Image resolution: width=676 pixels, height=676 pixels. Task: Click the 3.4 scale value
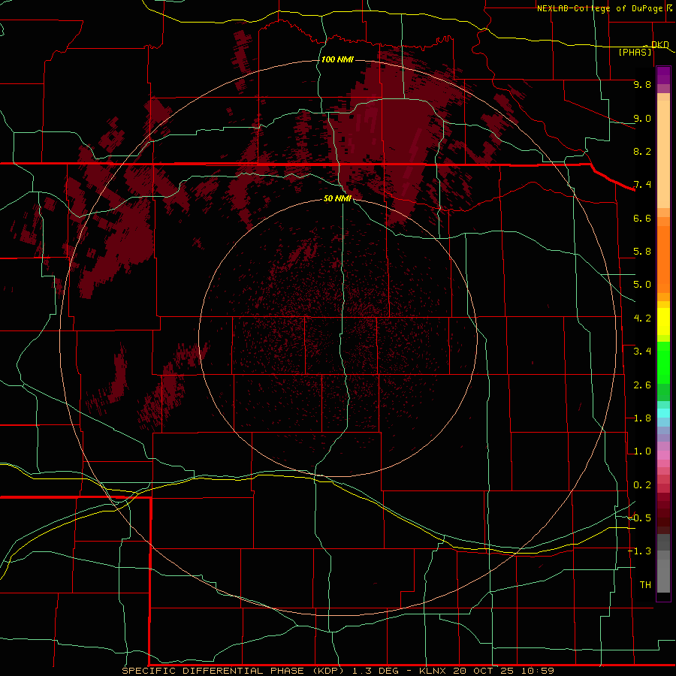[642, 352]
